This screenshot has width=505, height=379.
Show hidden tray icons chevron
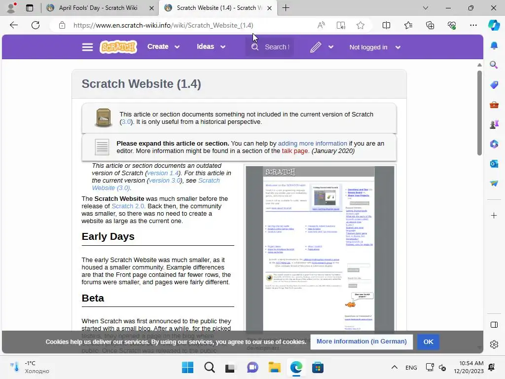394,367
